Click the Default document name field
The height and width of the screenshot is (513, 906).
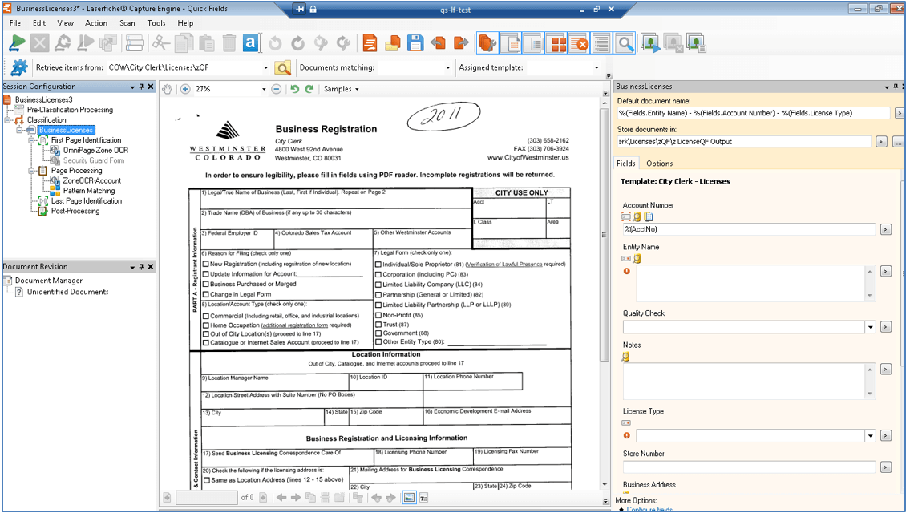tap(754, 113)
